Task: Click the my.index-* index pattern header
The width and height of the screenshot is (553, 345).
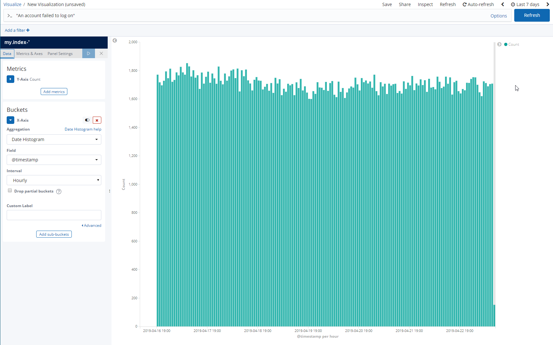Action: (54, 42)
